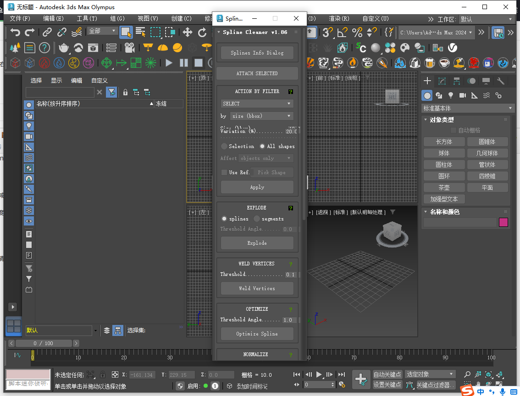Click the object name input field
This screenshot has height=396, width=520.
tap(460, 222)
